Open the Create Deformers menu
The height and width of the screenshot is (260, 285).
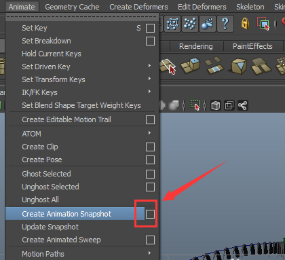pyautogui.click(x=138, y=7)
